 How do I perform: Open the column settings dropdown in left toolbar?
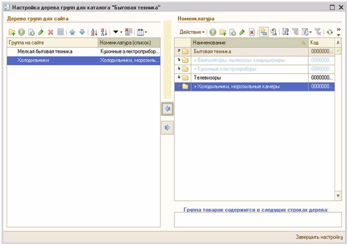143,32
